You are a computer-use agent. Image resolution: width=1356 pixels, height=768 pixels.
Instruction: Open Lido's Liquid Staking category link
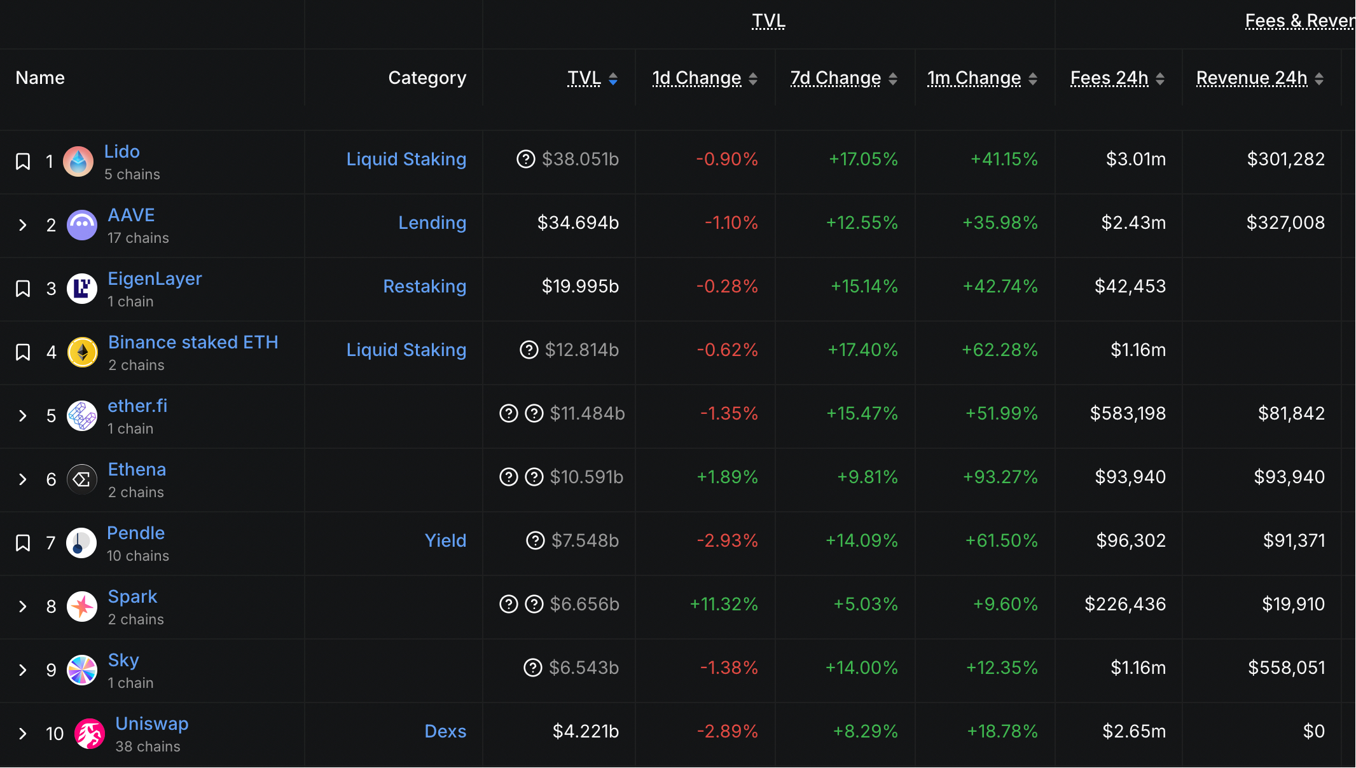click(x=406, y=159)
